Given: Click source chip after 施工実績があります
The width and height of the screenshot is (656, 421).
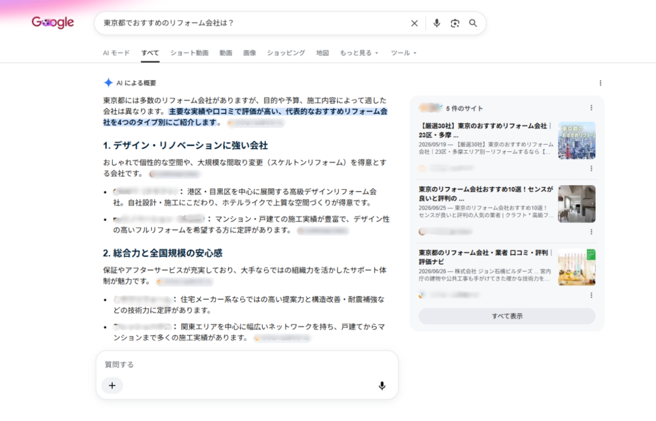Looking at the screenshot, I should click(x=283, y=338).
